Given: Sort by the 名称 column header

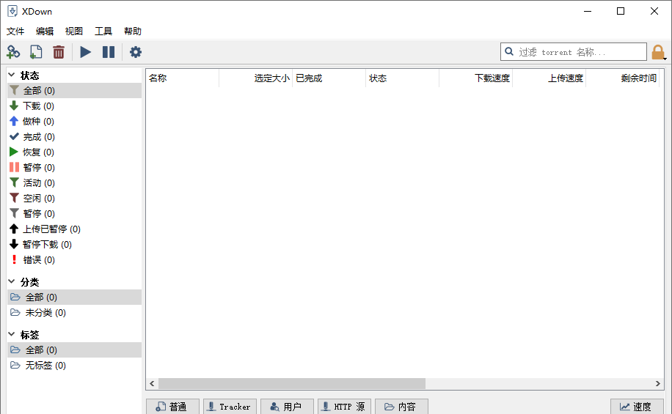Looking at the screenshot, I should (183, 78).
